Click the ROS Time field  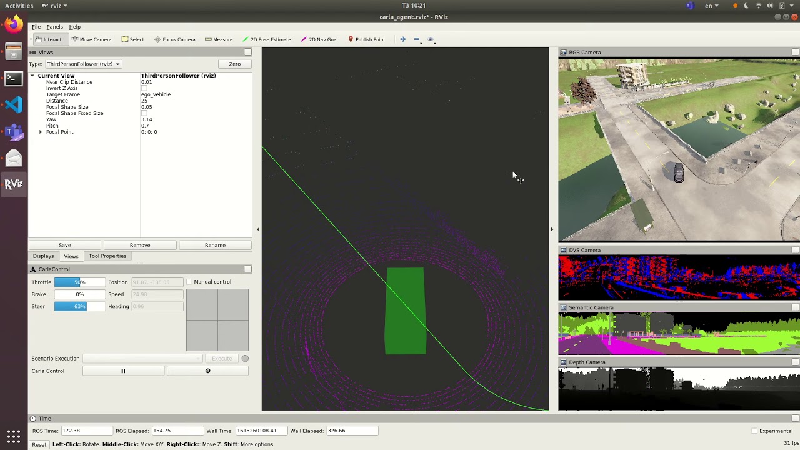coord(87,431)
